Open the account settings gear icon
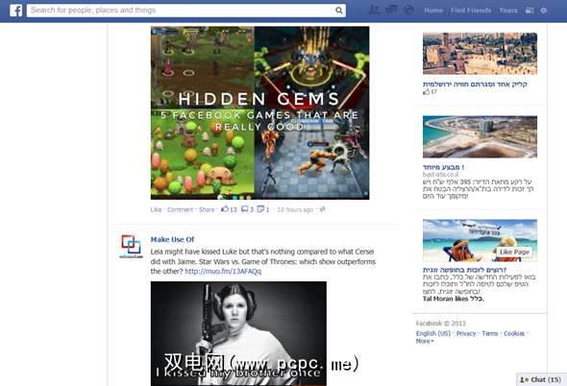Image resolution: width=567 pixels, height=386 pixels. coord(544,11)
